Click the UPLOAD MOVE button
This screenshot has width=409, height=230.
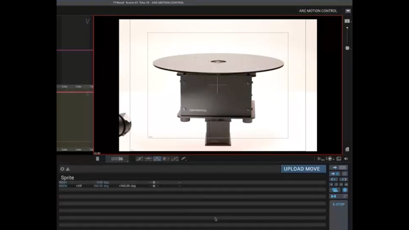[303, 169]
